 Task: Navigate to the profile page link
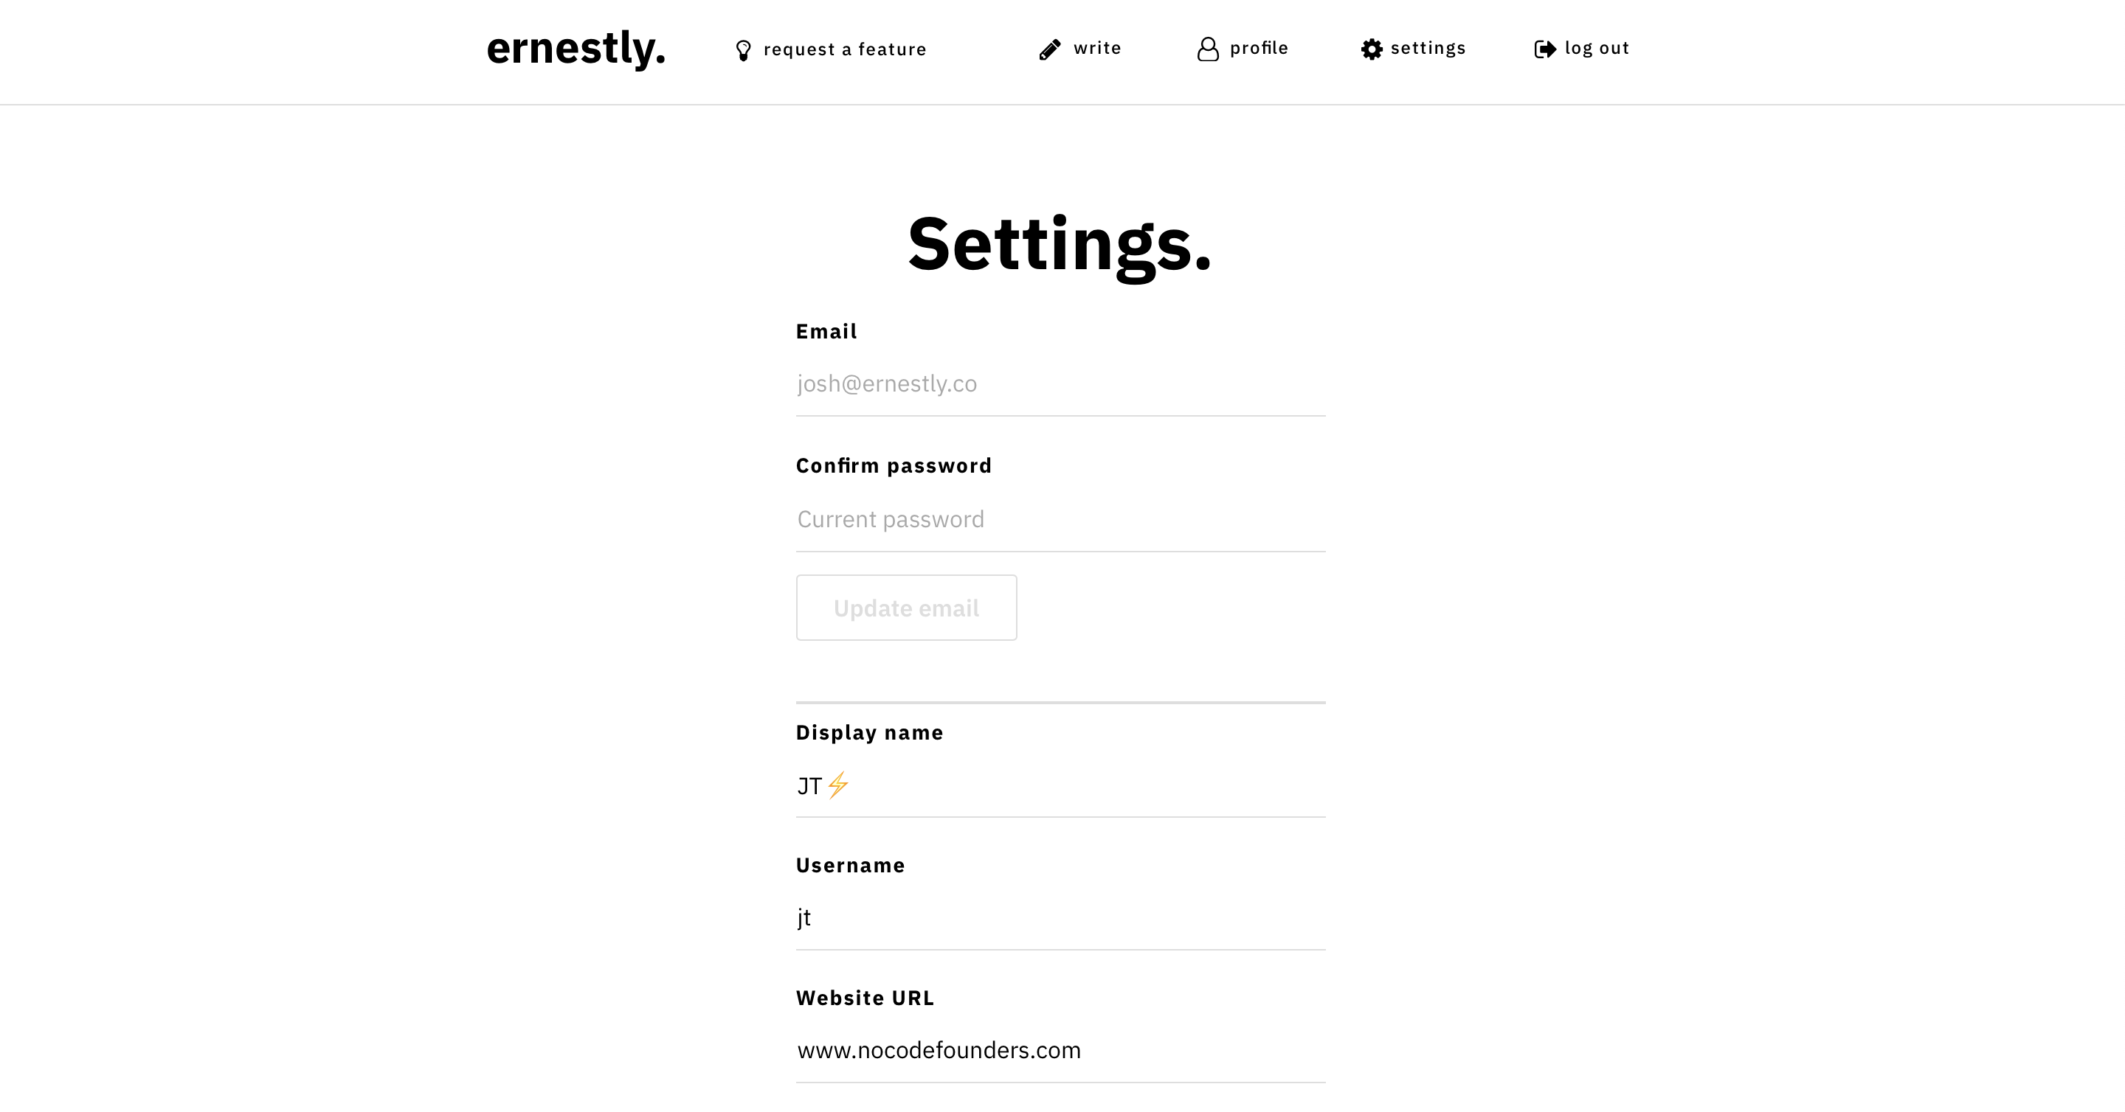click(x=1259, y=48)
